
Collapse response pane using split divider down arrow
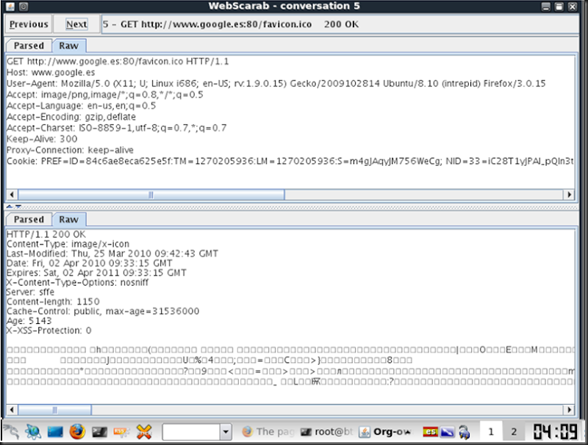18,206
